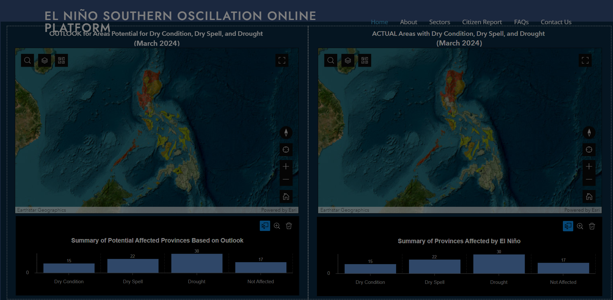Toggle selection mode on the El Niño chart
Image resolution: width=613 pixels, height=300 pixels.
pyautogui.click(x=568, y=226)
